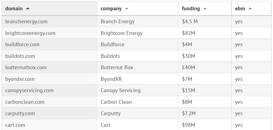Sort table by domain column header
Image resolution: width=273 pixels, height=130 pixels.
point(14,9)
